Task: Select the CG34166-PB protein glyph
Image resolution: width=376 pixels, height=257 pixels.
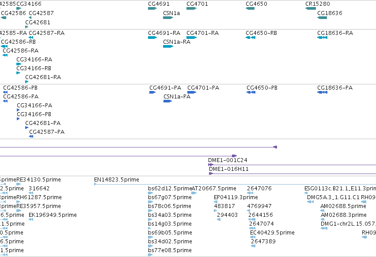Action: [18, 119]
